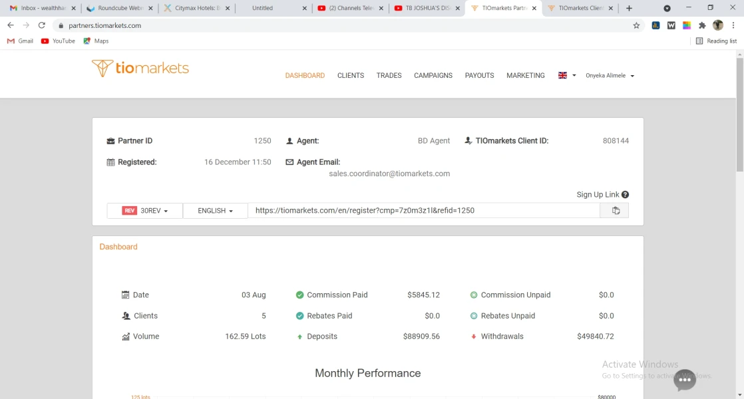The width and height of the screenshot is (744, 399).
Task: Open the live chat bubble icon
Action: point(684,380)
